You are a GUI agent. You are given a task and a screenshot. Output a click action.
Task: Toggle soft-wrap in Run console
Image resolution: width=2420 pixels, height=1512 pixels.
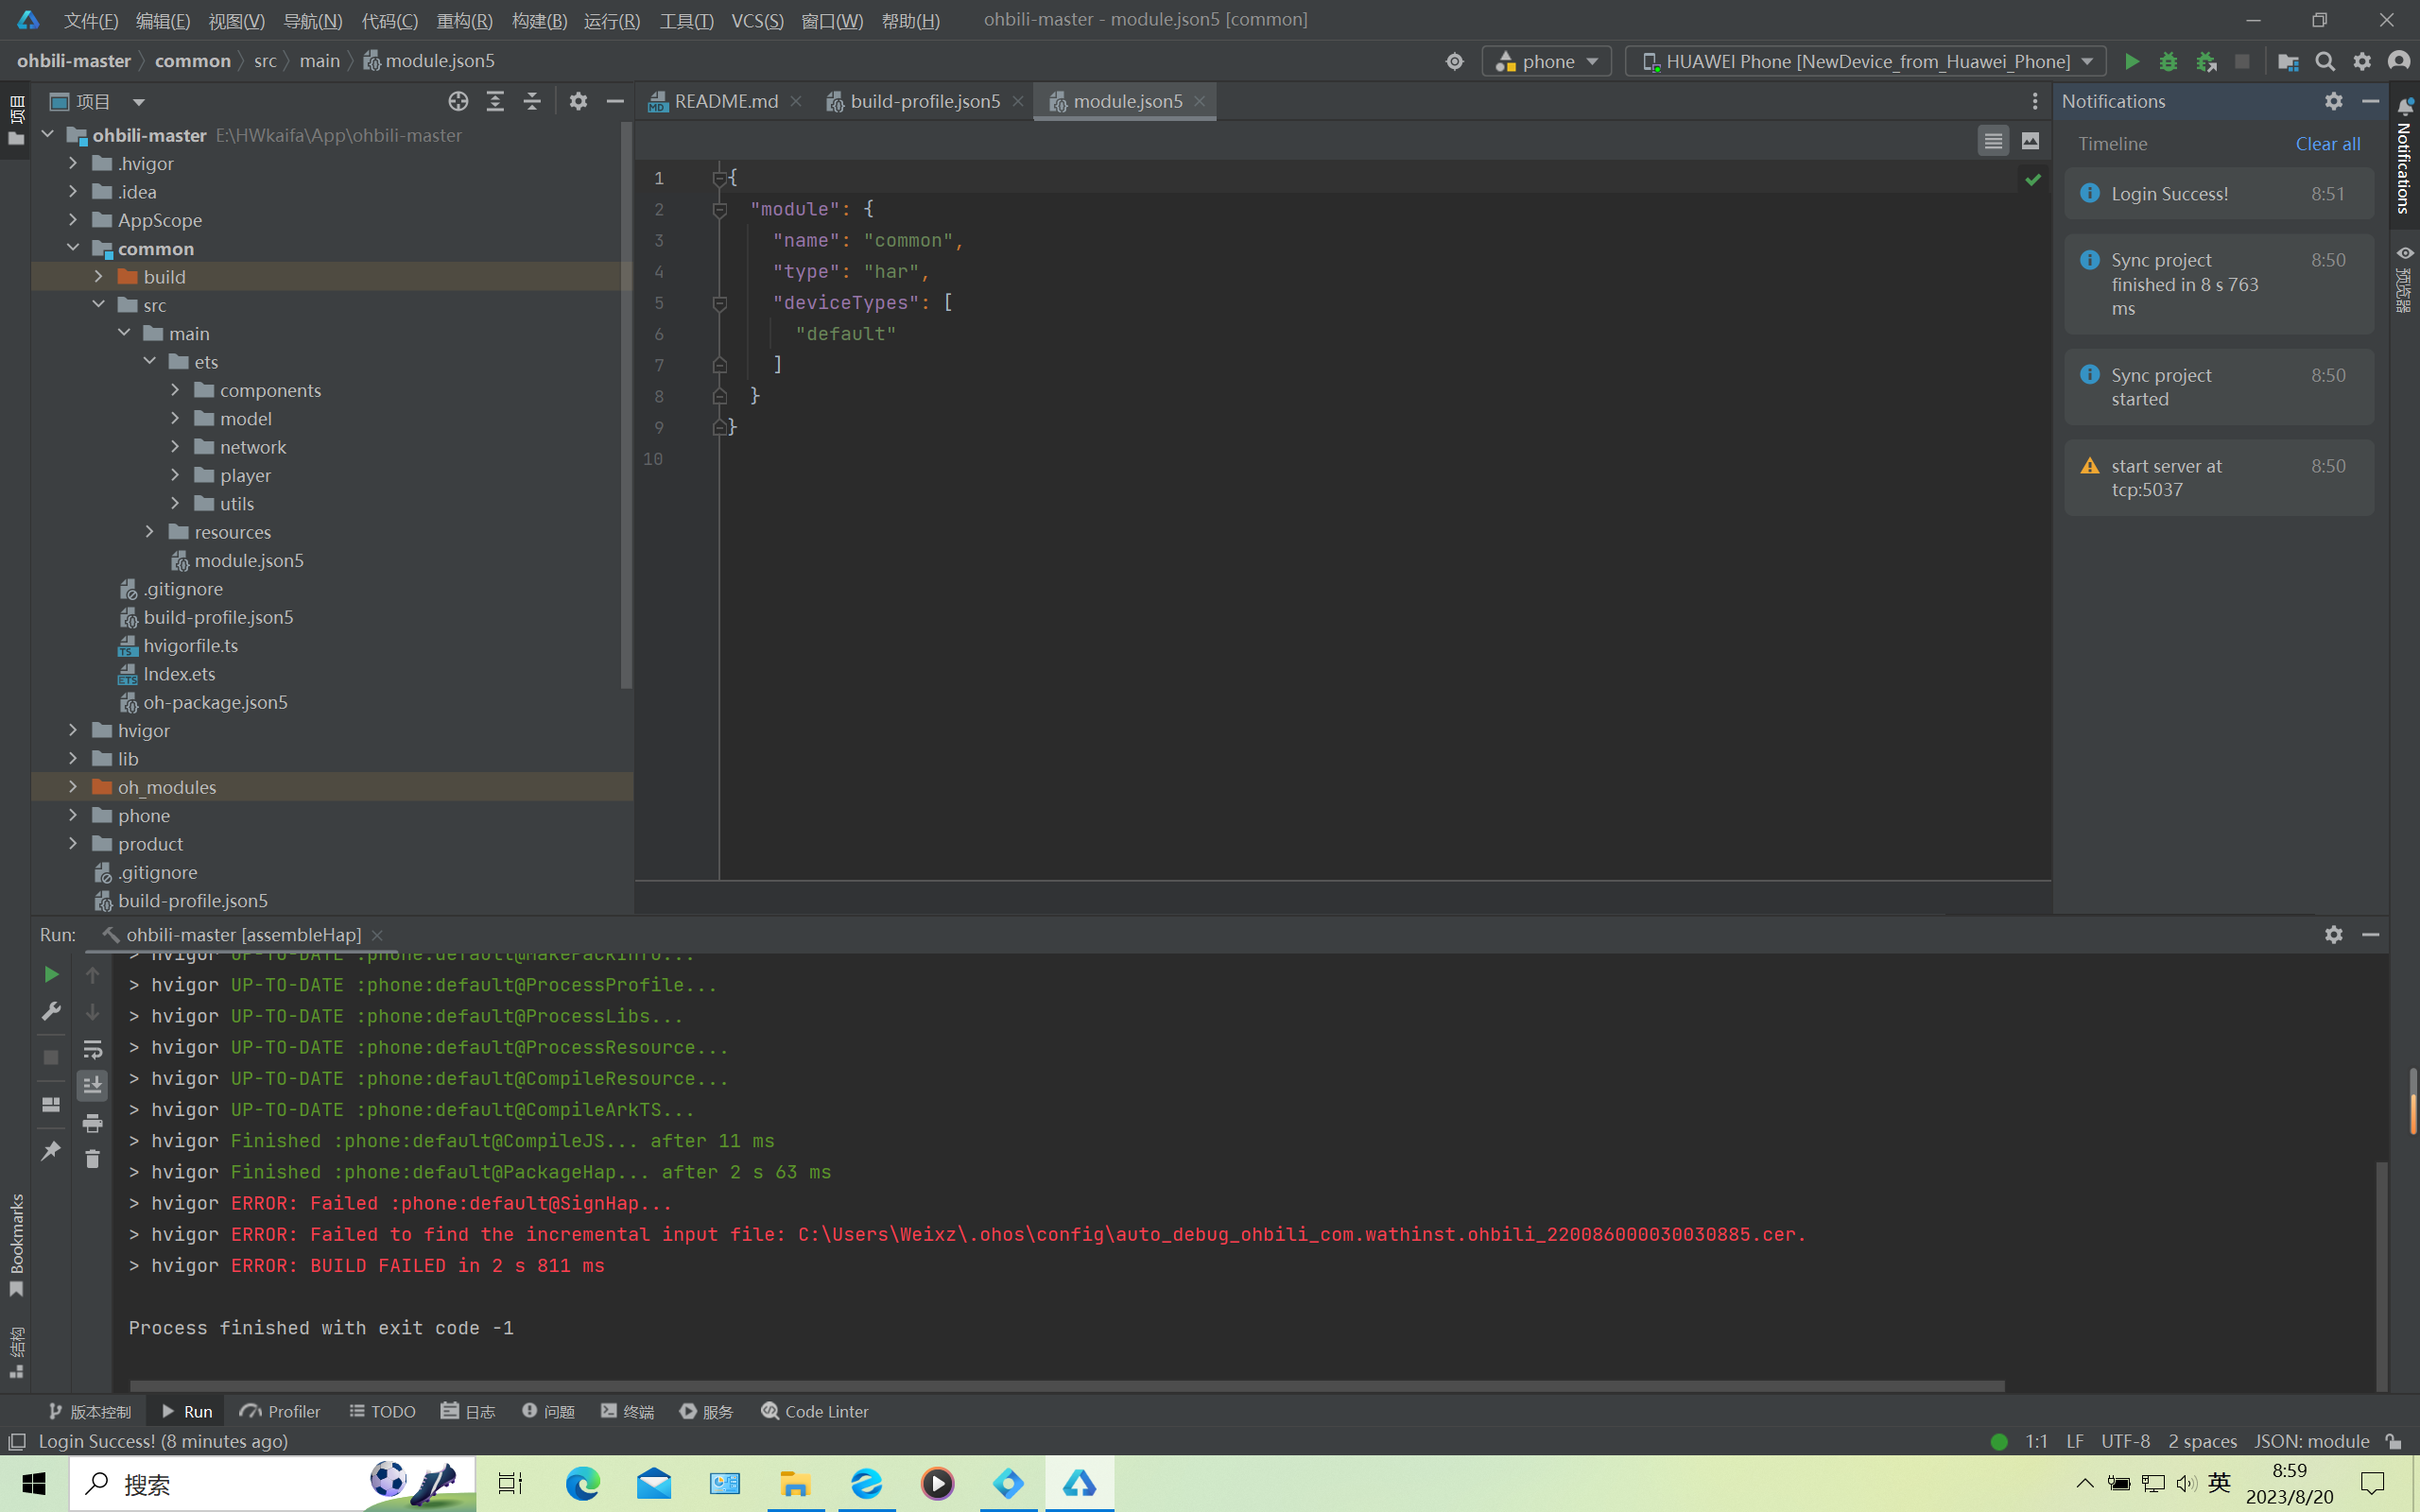tap(92, 1049)
